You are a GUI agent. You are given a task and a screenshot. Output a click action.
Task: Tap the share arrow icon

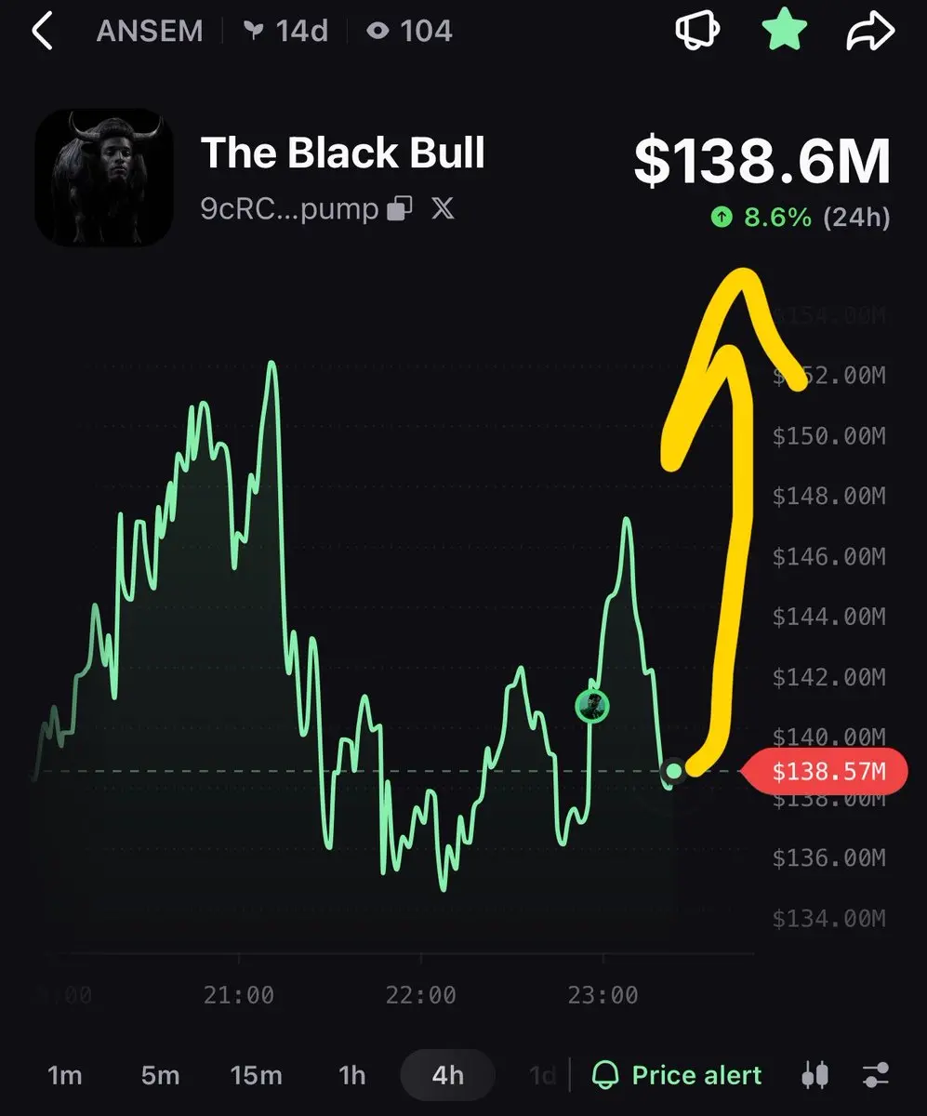click(x=869, y=31)
